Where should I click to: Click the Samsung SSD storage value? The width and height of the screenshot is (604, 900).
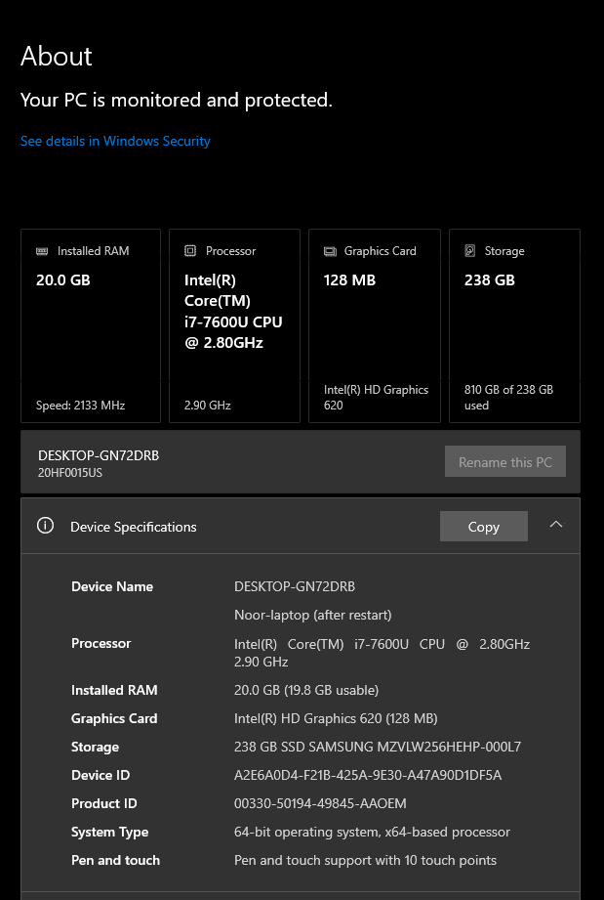378,747
